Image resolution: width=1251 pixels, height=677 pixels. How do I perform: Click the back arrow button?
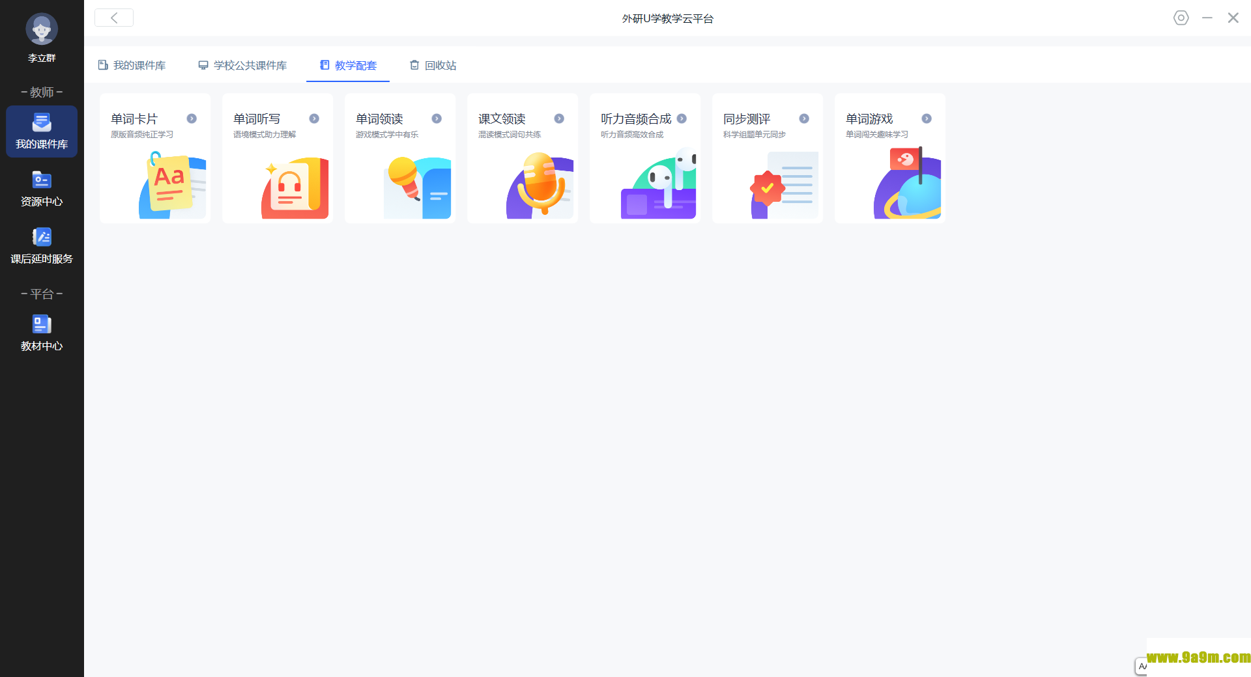click(x=114, y=18)
